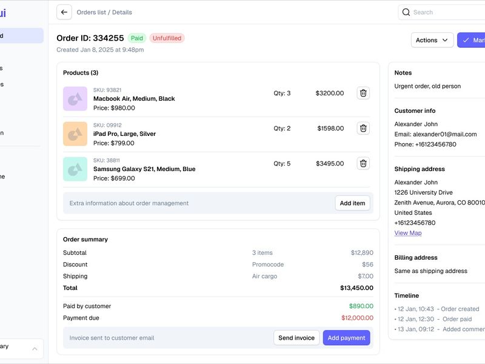Click the Add item button
Viewport: 485px width, 364px height.
point(352,203)
